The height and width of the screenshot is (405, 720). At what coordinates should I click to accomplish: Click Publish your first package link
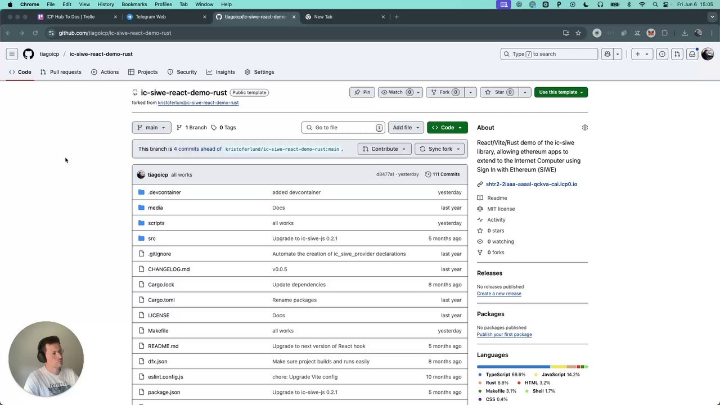(x=505, y=335)
